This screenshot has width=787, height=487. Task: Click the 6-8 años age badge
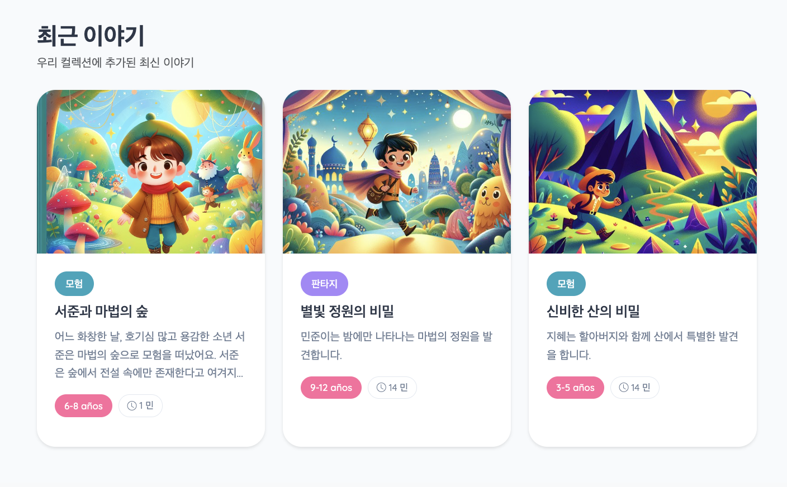(83, 406)
